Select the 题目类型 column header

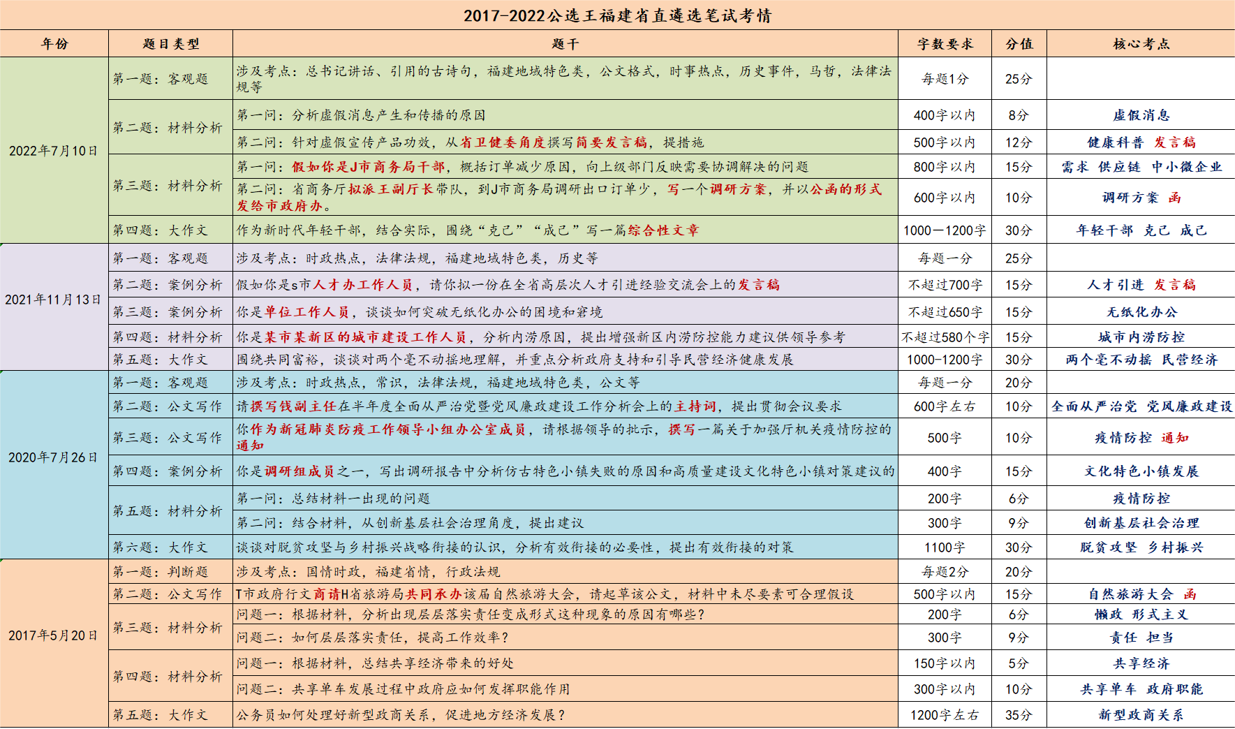click(171, 44)
